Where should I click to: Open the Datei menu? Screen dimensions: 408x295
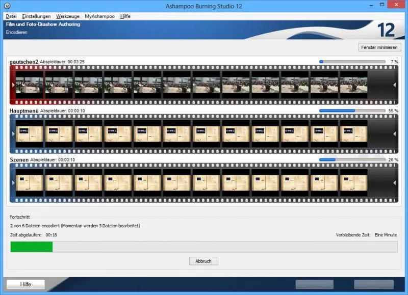coord(11,16)
